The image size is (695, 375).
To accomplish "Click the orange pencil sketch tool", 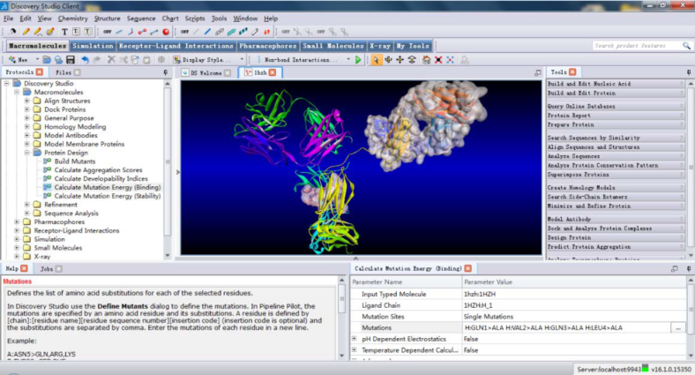I will pyautogui.click(x=26, y=32).
